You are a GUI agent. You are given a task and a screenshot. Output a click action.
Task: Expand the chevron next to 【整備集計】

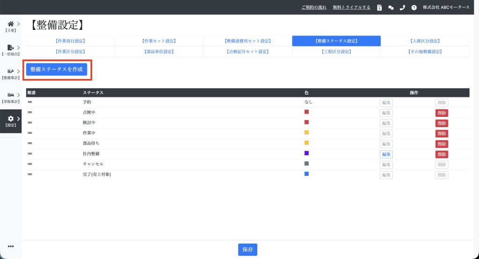pos(18,72)
